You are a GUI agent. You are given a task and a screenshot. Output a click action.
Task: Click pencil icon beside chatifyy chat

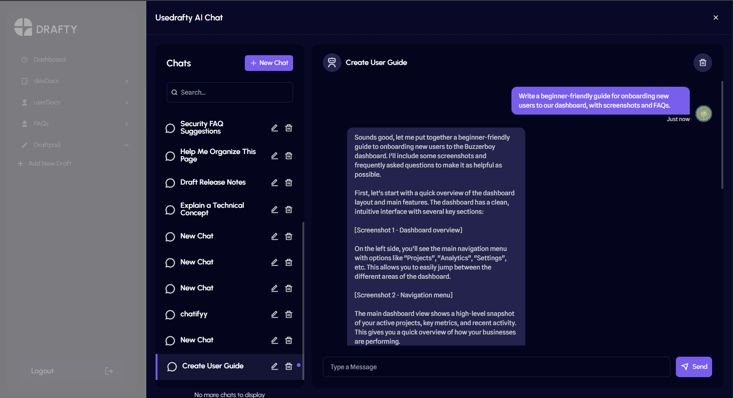[x=275, y=315]
